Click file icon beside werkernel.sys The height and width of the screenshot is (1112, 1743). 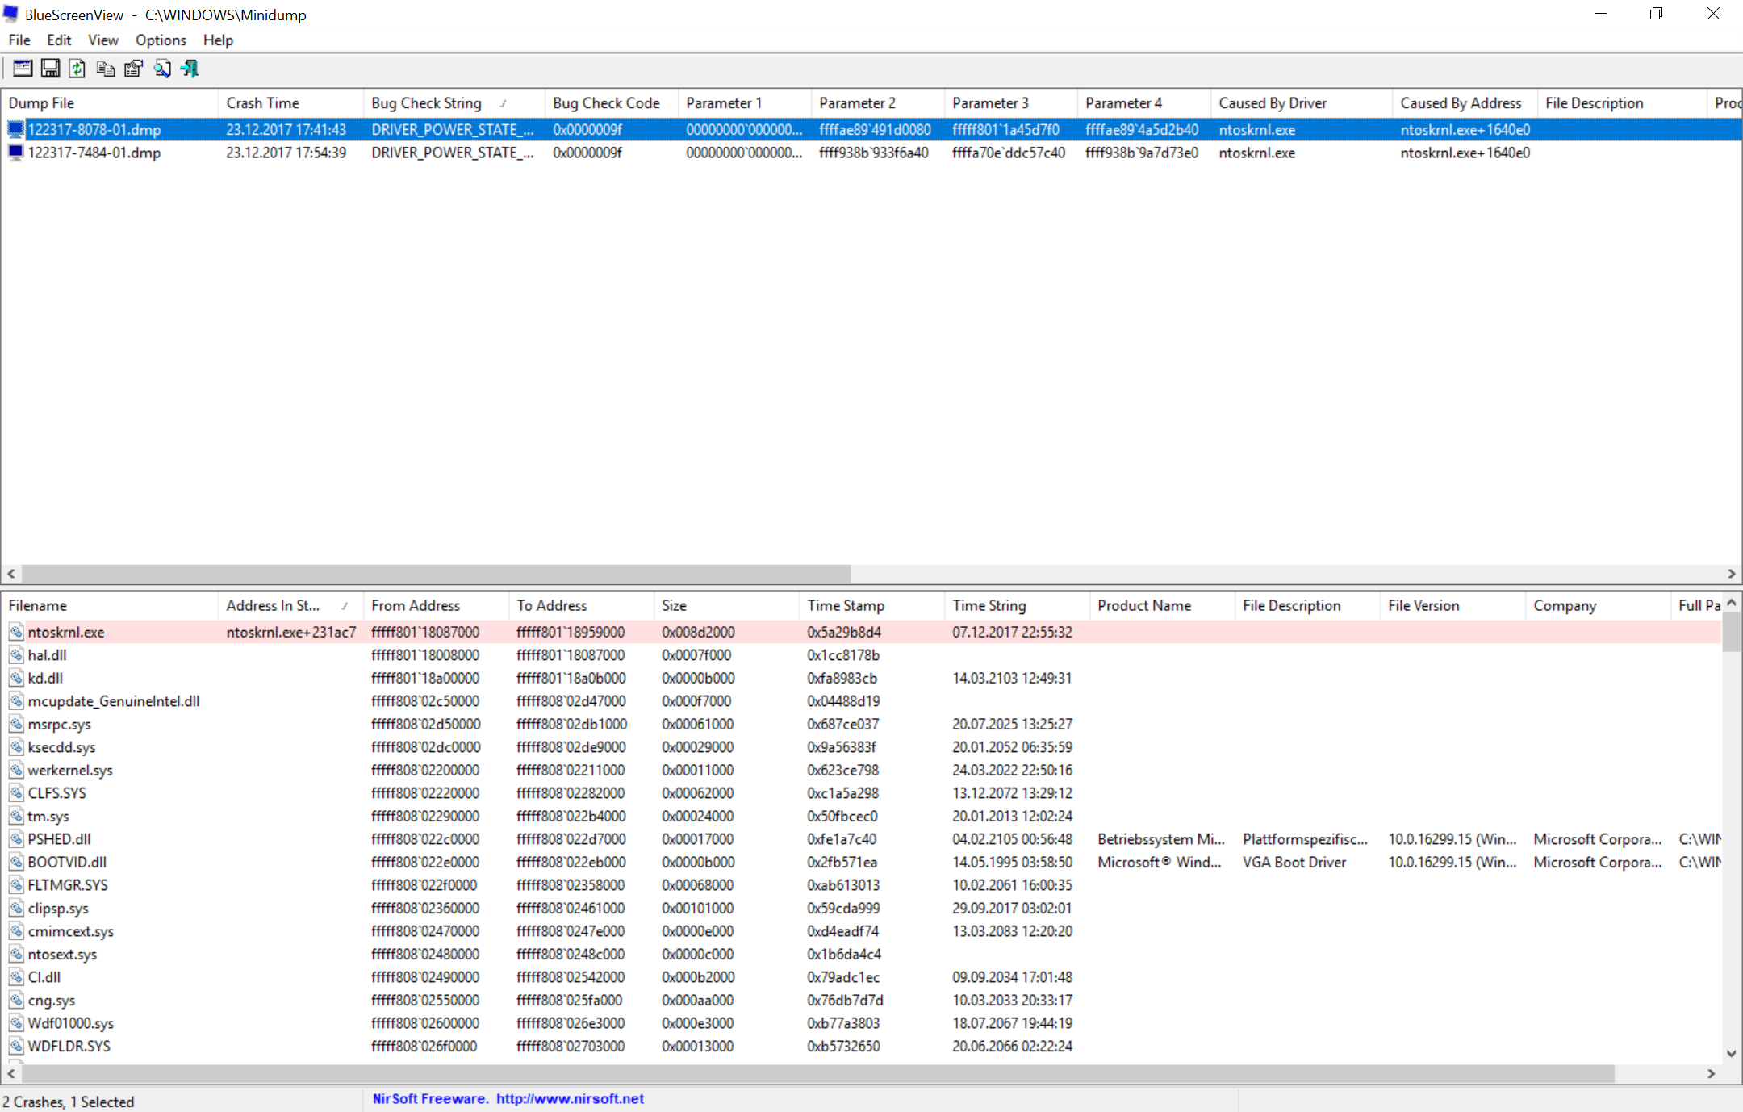pos(16,770)
